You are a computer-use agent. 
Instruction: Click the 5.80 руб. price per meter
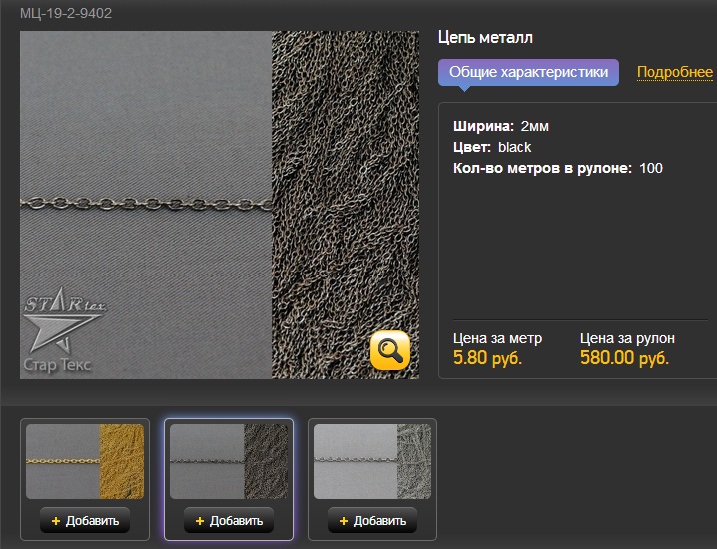coord(487,358)
